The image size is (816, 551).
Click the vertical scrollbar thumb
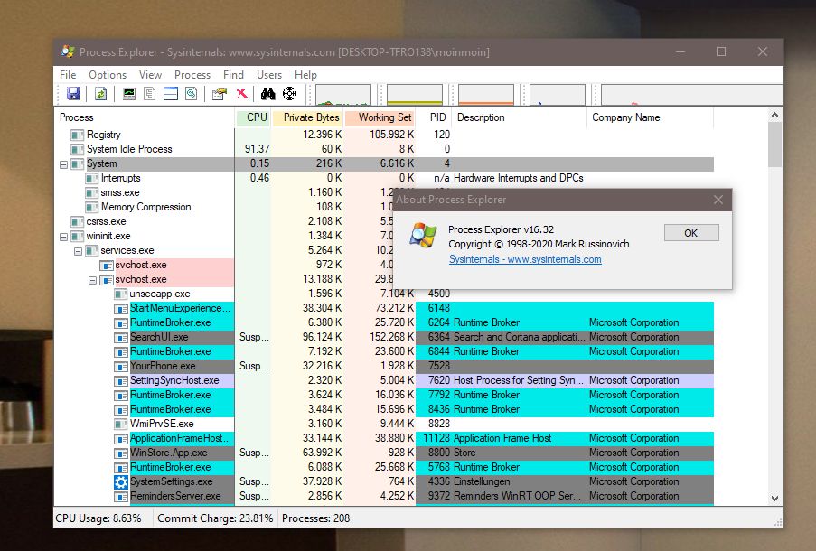[x=775, y=145]
